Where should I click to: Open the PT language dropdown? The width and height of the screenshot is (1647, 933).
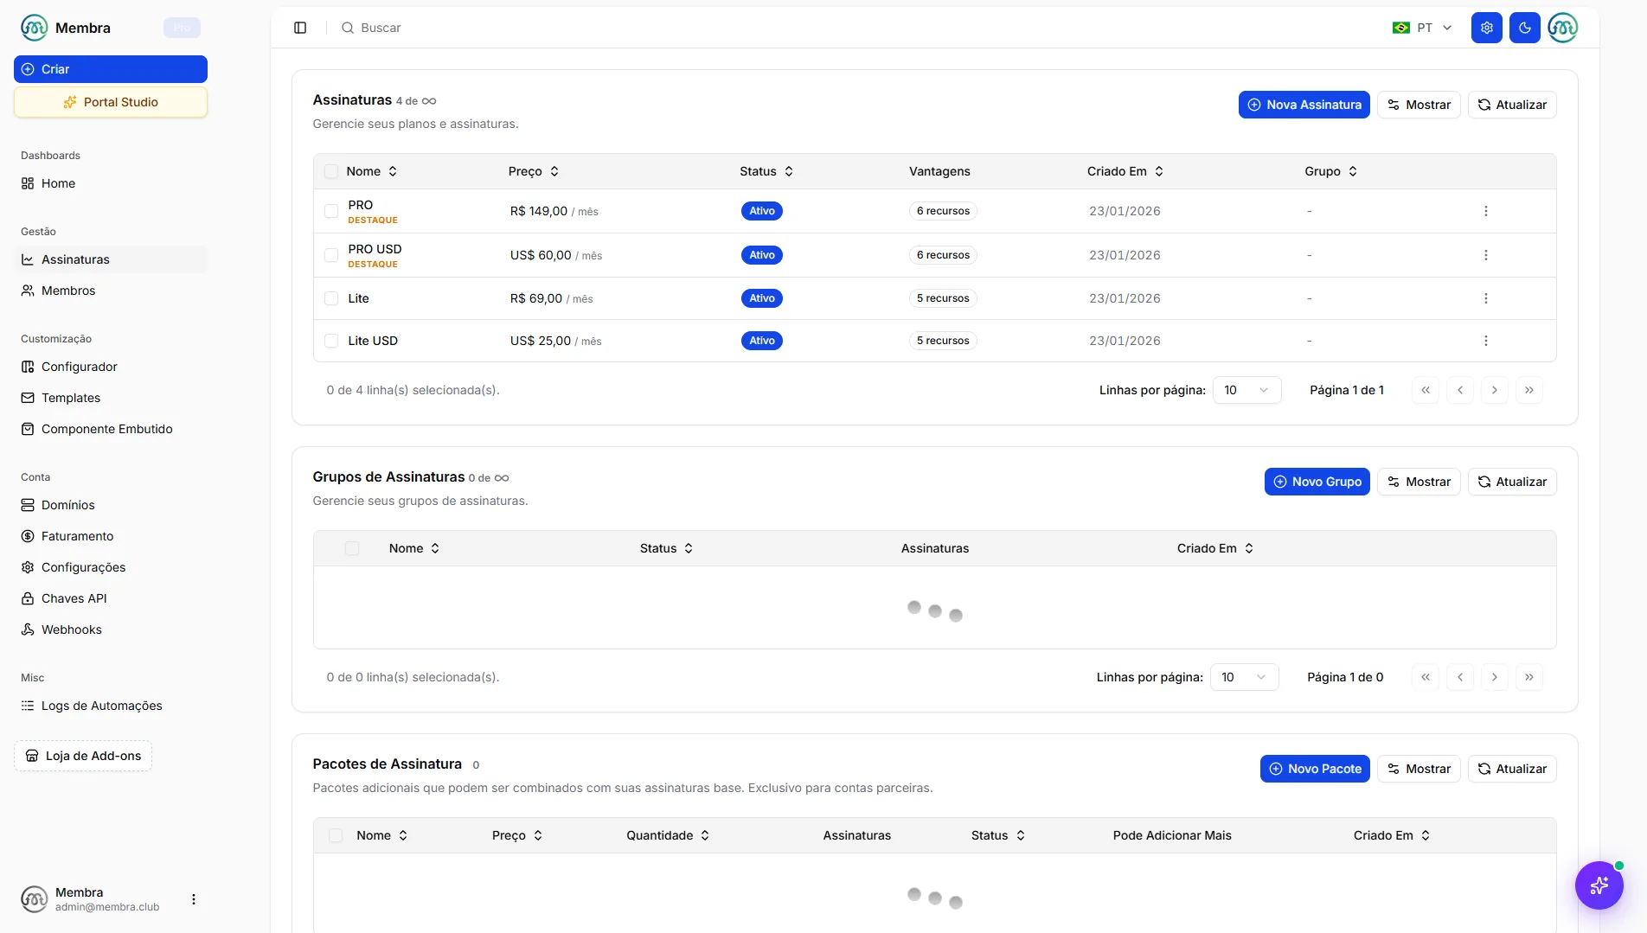[x=1423, y=28]
